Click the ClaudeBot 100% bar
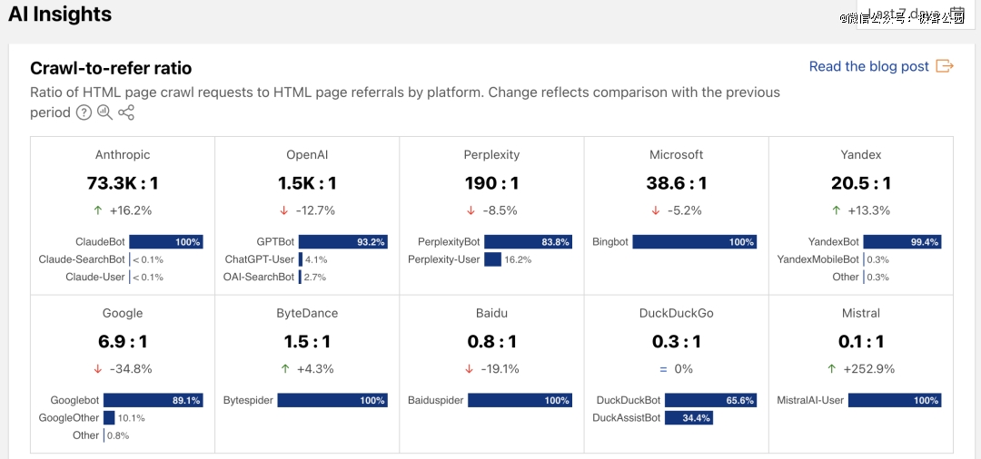981x459 pixels. (165, 242)
